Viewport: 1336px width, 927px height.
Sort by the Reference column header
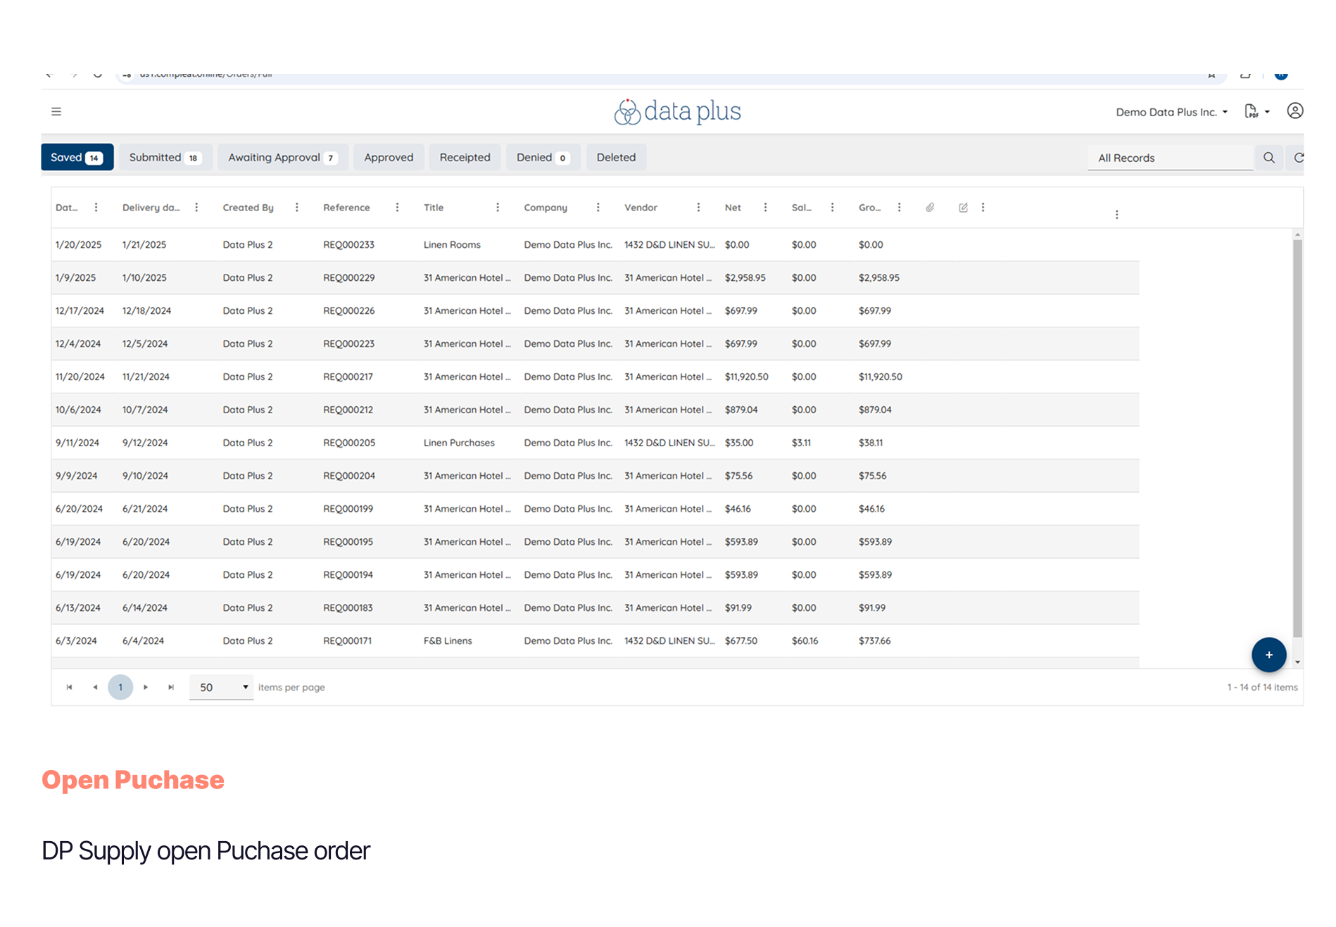[x=346, y=208]
